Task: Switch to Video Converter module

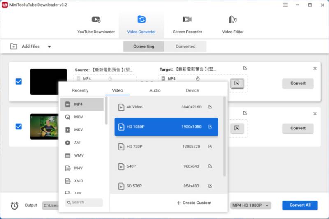Action: click(x=141, y=25)
